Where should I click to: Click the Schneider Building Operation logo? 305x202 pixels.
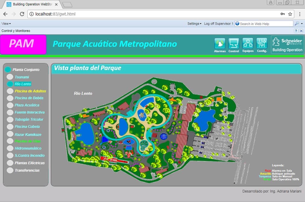287,45
